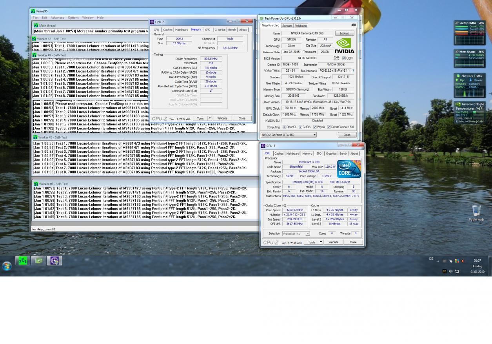Click the Prime95 title bar icon
Screen dimensions: 492x344
click(33, 11)
